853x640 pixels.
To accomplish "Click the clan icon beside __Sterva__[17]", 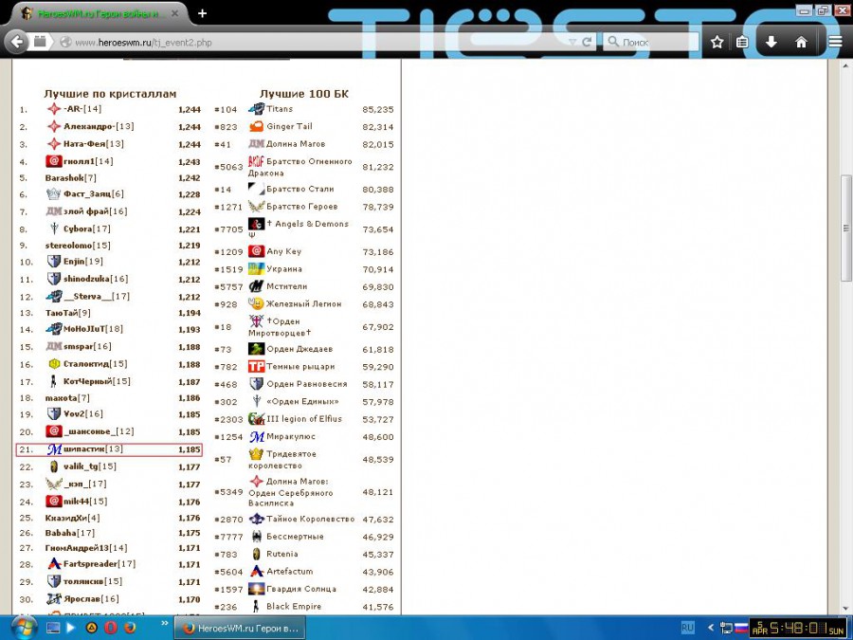I will tap(54, 296).
